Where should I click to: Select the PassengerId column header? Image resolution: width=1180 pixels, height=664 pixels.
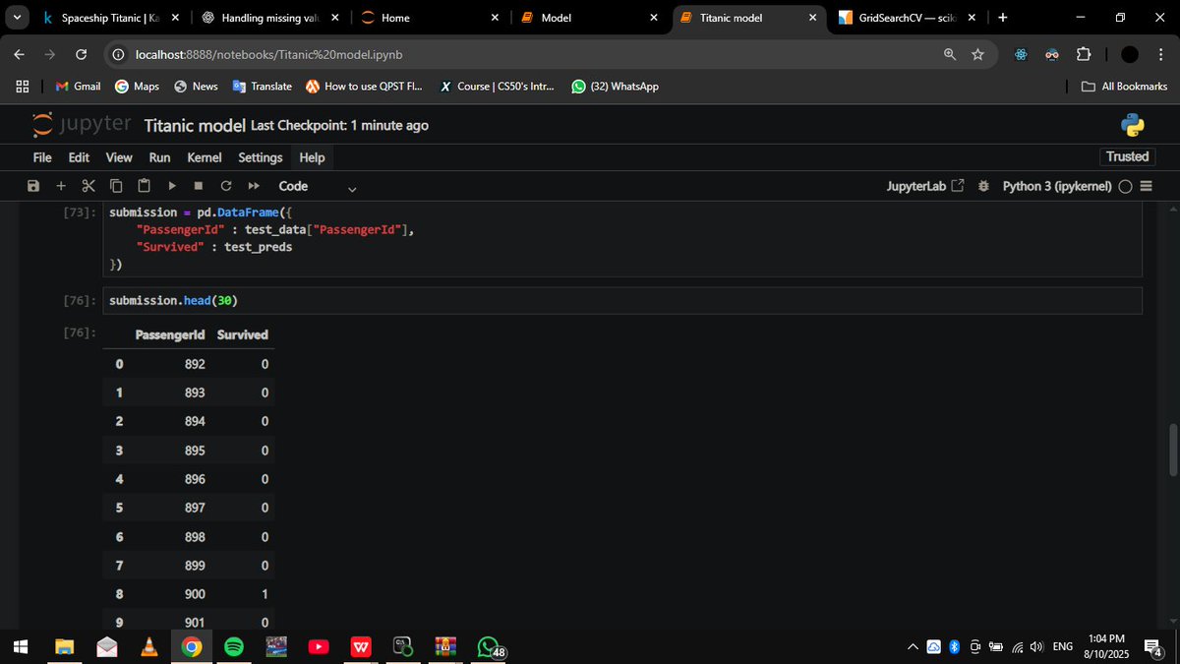(170, 334)
